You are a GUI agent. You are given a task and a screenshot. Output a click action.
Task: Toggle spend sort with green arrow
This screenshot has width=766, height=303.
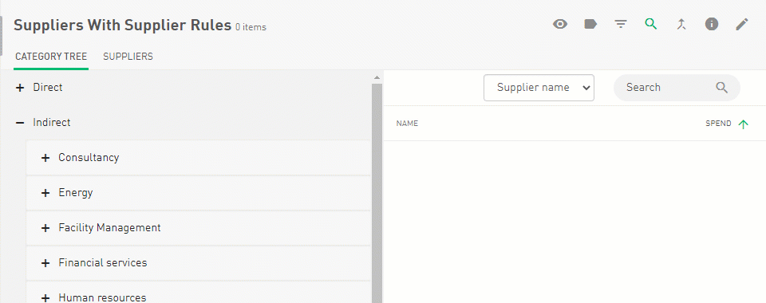pos(743,124)
